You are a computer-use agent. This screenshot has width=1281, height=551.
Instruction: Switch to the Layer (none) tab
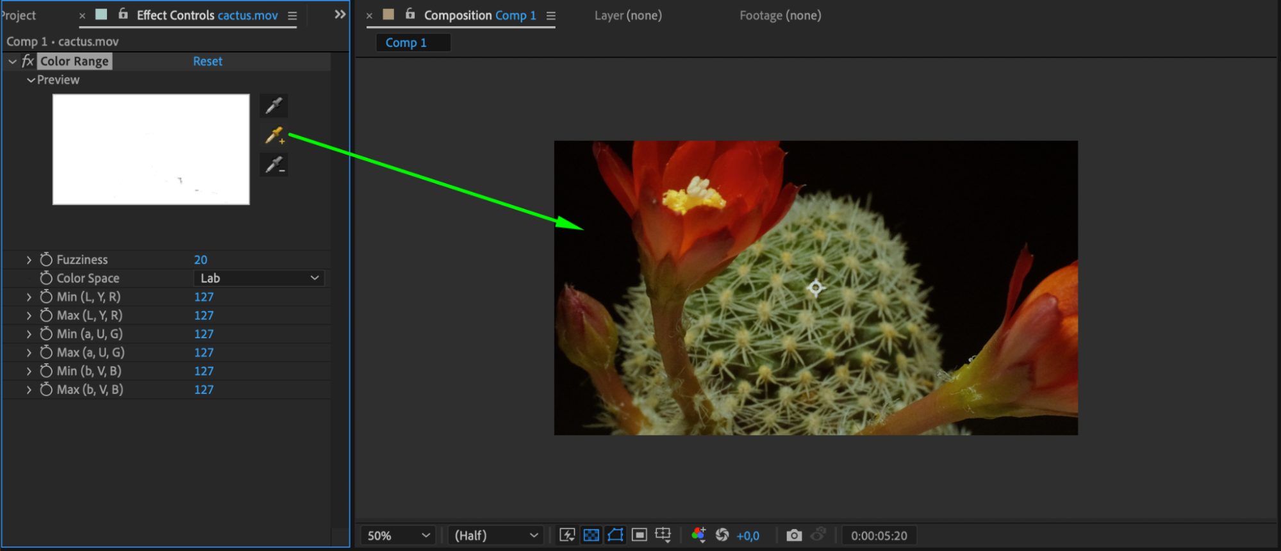[x=628, y=15]
